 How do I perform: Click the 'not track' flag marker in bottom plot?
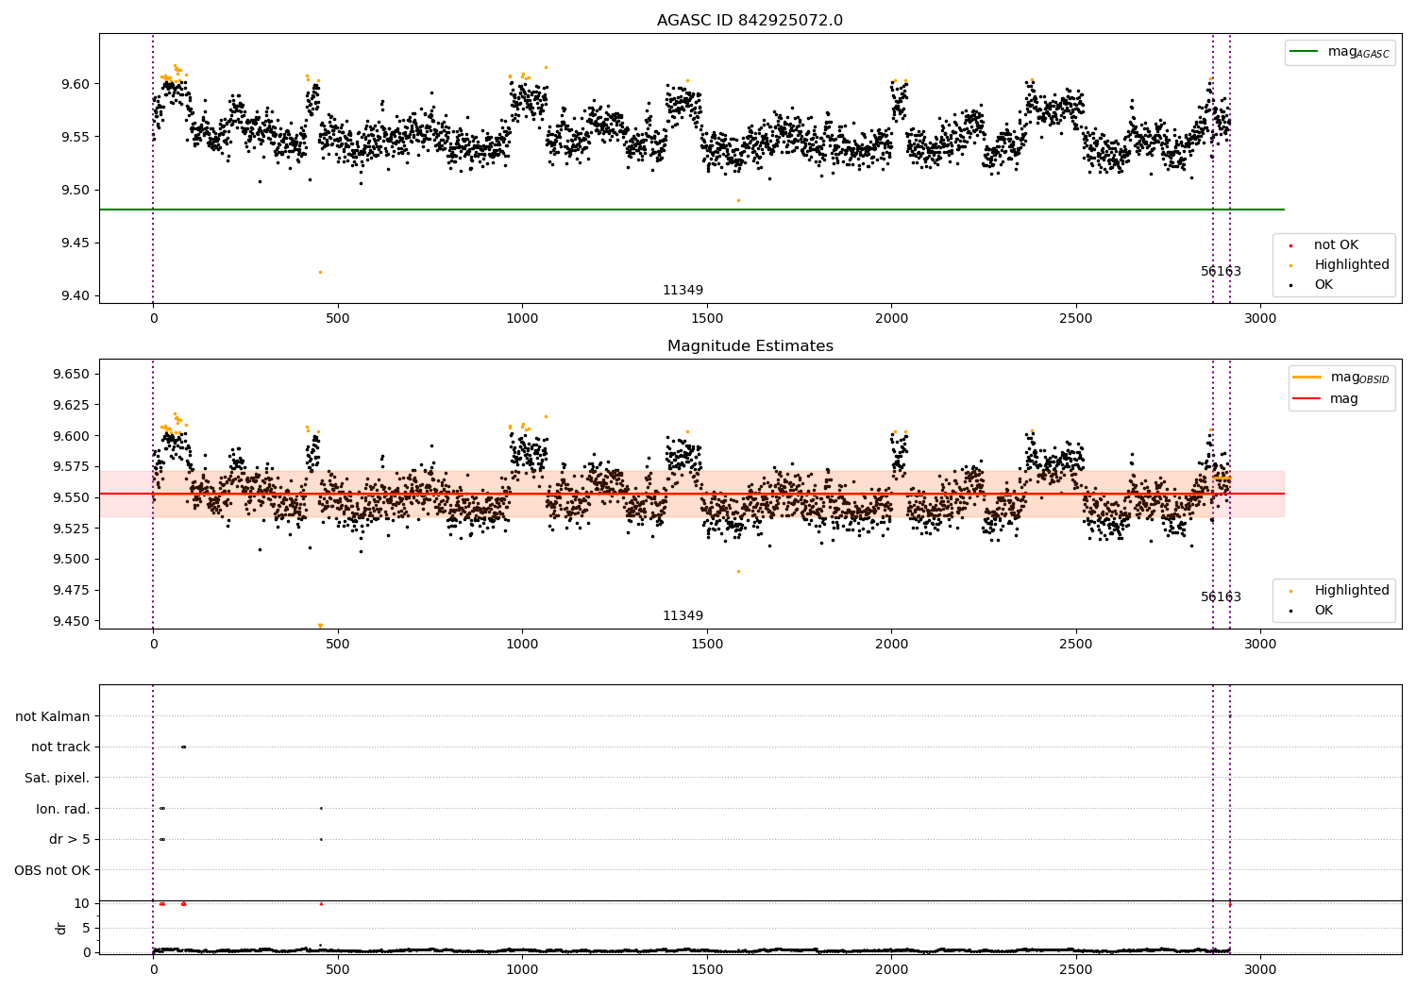(183, 747)
